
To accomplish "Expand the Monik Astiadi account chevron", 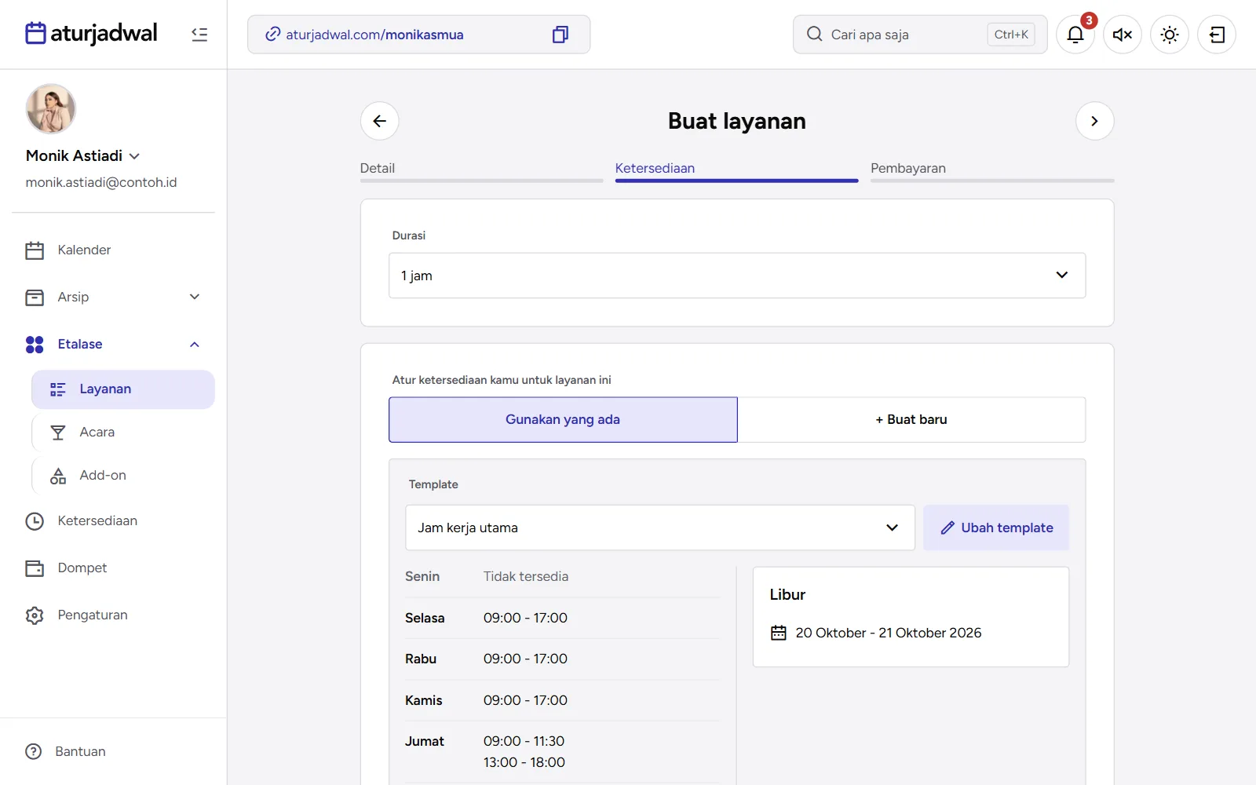I will point(134,156).
